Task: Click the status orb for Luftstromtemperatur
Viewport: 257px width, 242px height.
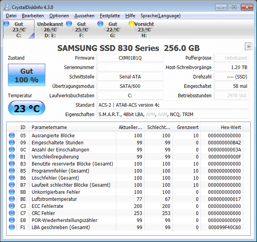Action: [x=12, y=199]
